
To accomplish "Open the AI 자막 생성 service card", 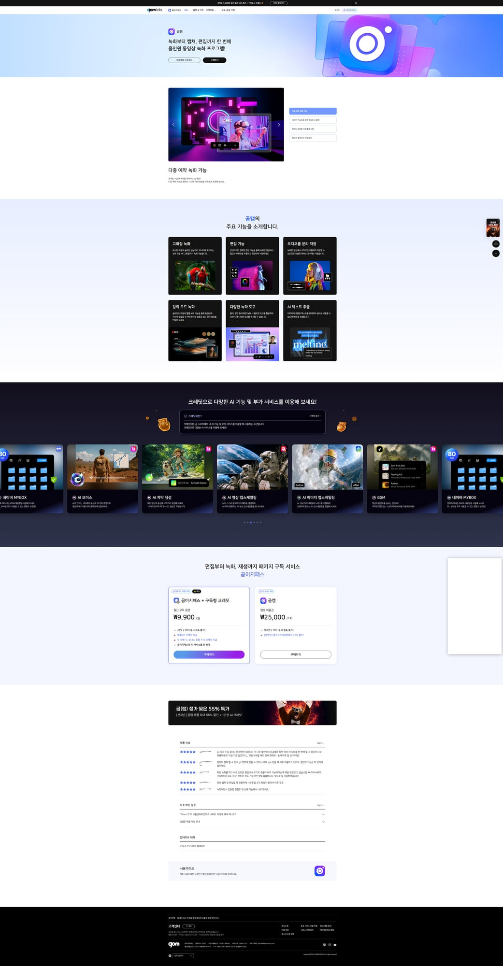I will pos(177,479).
